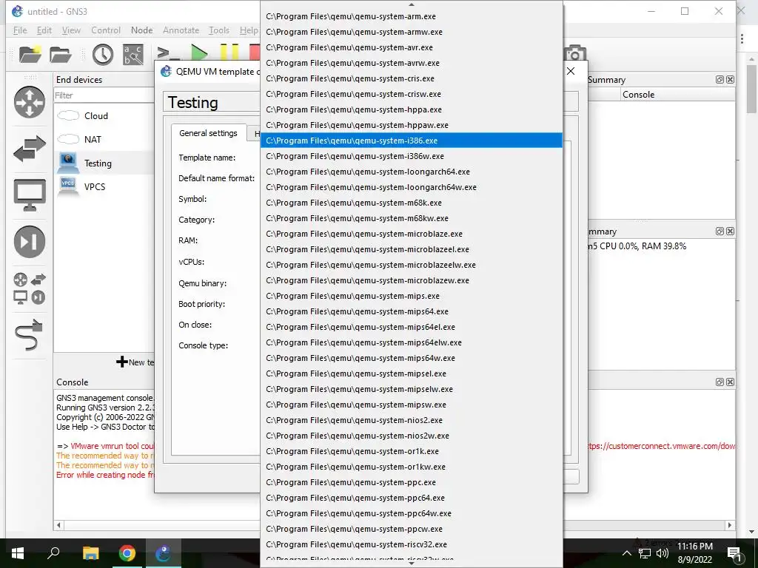Open the snapshot manager clock icon

(x=102, y=54)
